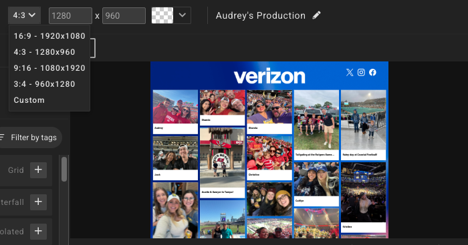Select 16:9 - 1920x1080 option
Screen dimensions: 468x245
pos(49,36)
